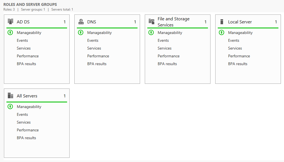This screenshot has height=162, width=284.
Task: Click File and Storage Services folder icon
Action: [x=152, y=21]
